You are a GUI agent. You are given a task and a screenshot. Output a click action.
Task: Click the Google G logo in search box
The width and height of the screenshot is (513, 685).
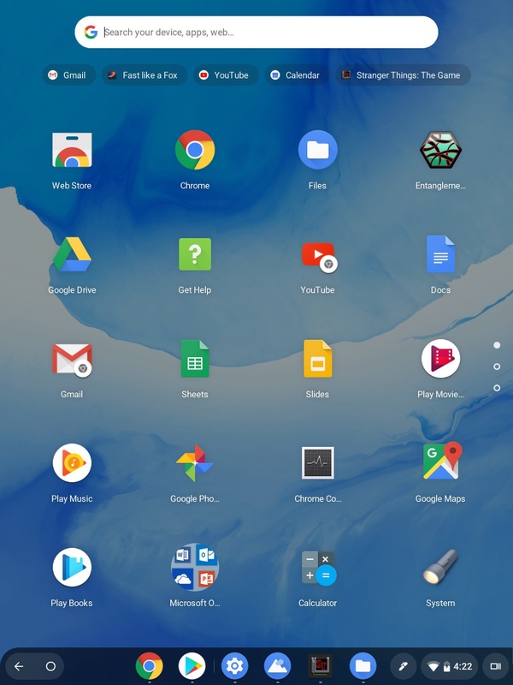(x=91, y=32)
